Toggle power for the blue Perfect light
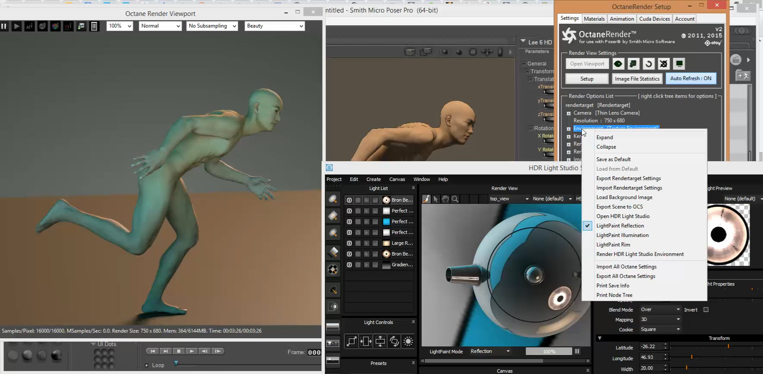Image resolution: width=763 pixels, height=374 pixels. coord(349,221)
